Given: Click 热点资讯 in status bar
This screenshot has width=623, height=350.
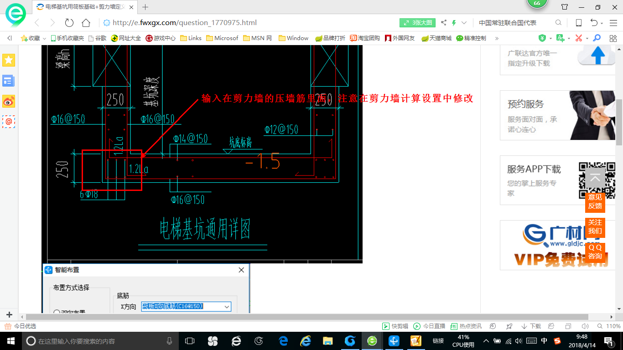Looking at the screenshot, I should [466, 326].
